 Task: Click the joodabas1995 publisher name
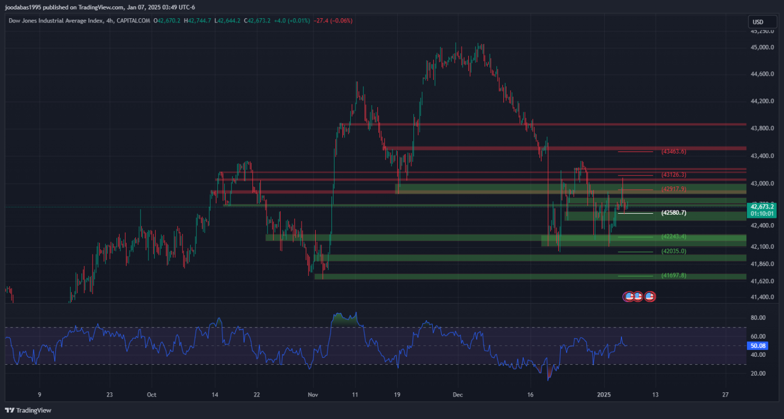[24, 7]
